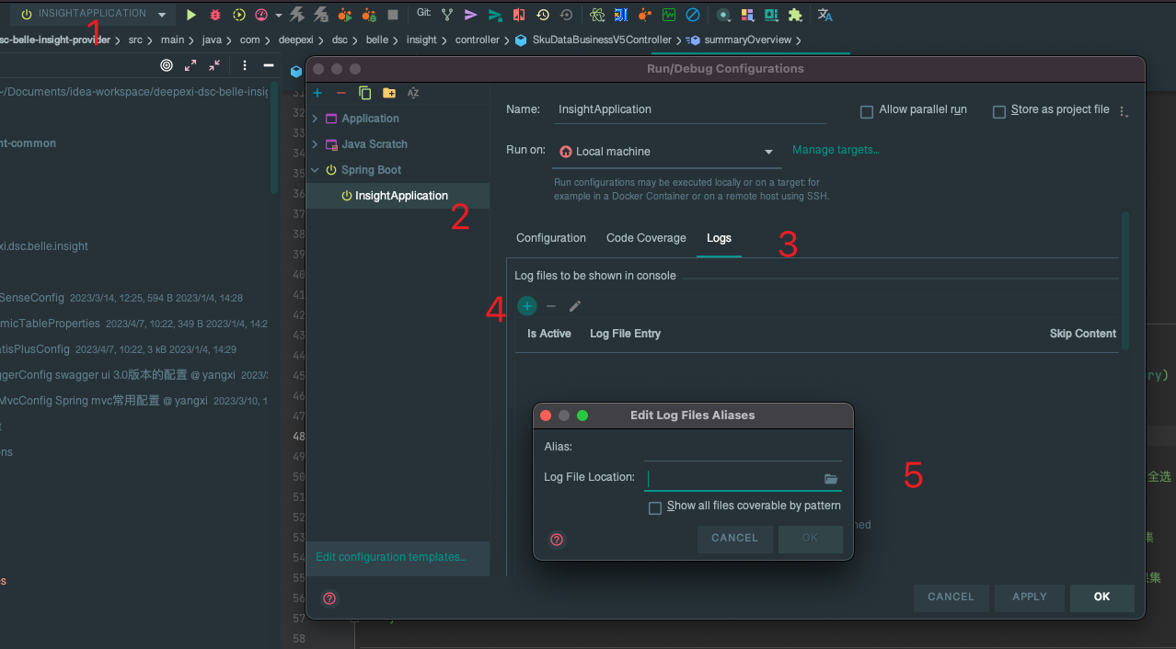
Task: Browse for log file location folder
Action: pyautogui.click(x=831, y=479)
